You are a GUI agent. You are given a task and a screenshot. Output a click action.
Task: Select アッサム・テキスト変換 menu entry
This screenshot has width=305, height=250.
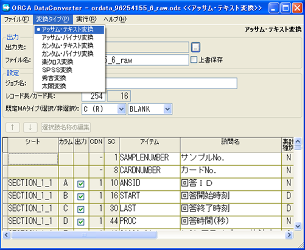pos(69,30)
